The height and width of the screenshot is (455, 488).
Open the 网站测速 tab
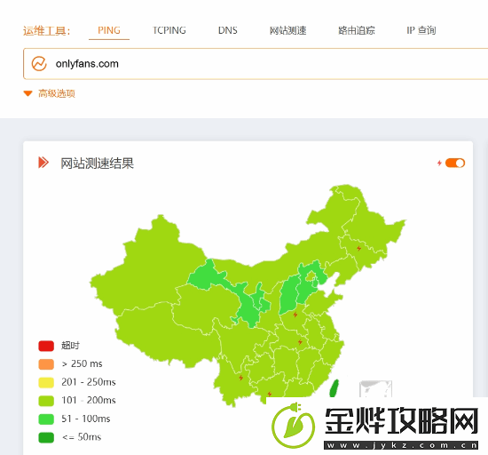coord(287,30)
